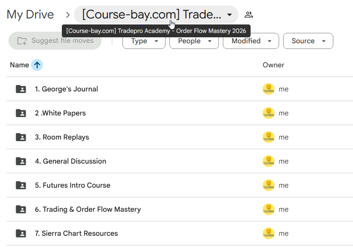
Task: Select 3. Room Replays folder name
Action: click(62, 137)
